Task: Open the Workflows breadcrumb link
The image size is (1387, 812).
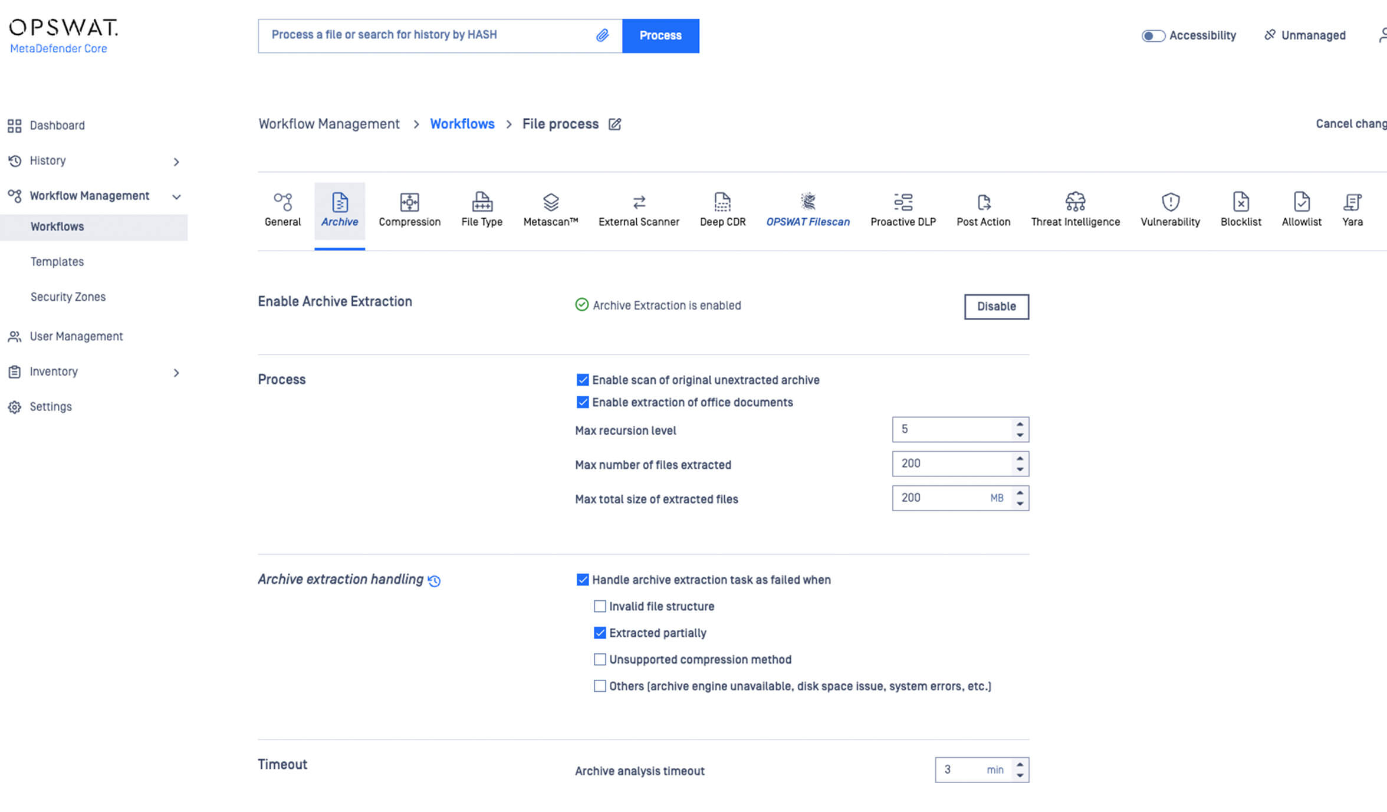Action: pos(462,124)
